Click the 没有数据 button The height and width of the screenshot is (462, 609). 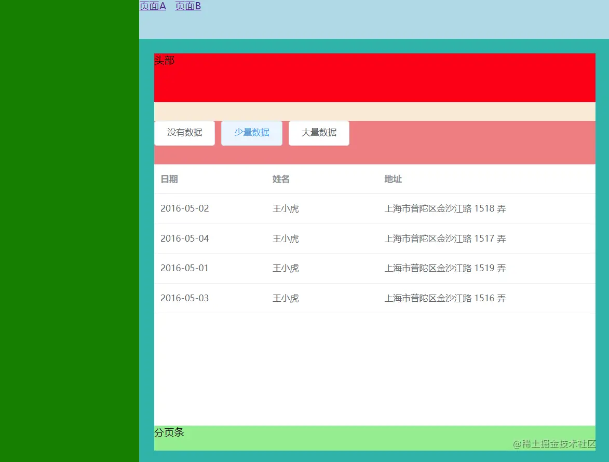pyautogui.click(x=184, y=133)
